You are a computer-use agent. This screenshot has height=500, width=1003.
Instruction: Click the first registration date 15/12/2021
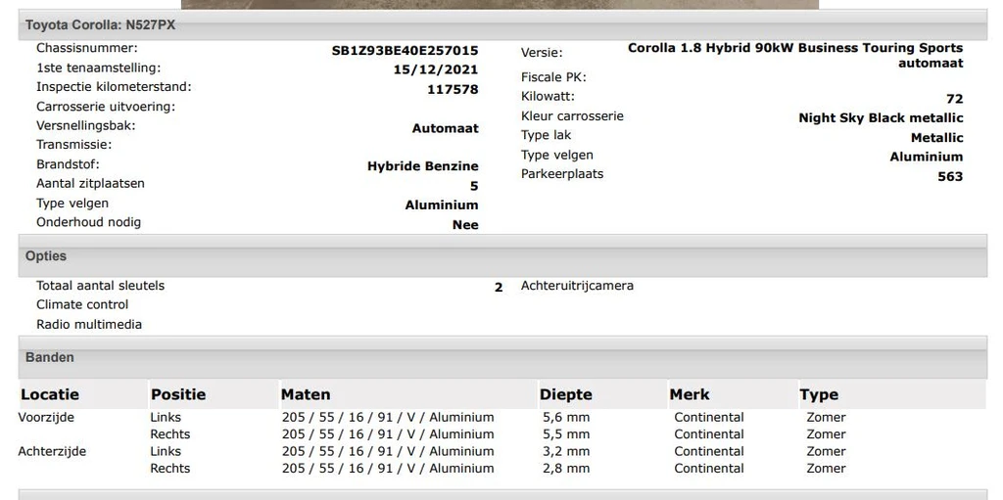coord(436,69)
